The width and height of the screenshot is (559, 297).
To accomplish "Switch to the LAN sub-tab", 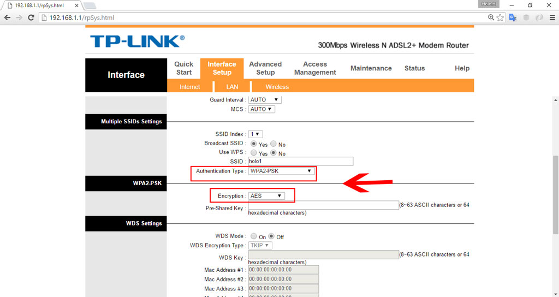I will (x=232, y=87).
